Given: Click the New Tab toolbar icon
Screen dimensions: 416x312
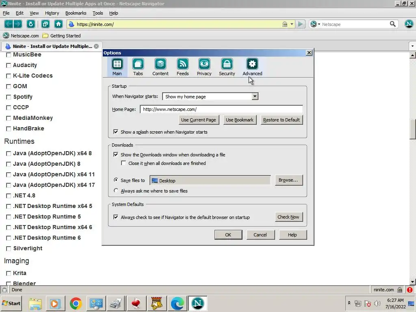Looking at the screenshot, I should pyautogui.click(x=45, y=24).
